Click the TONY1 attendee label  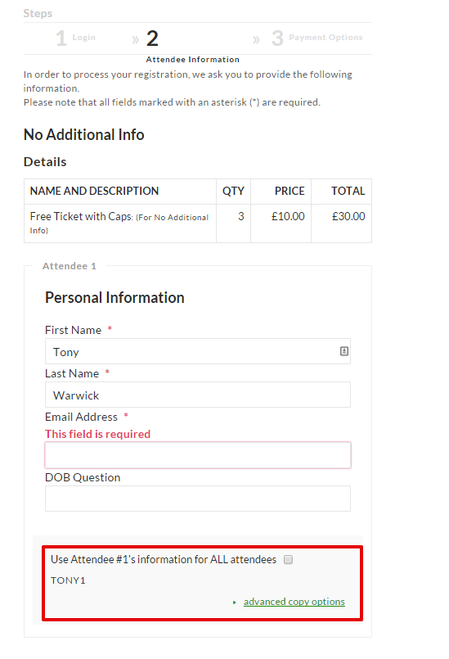pos(68,580)
